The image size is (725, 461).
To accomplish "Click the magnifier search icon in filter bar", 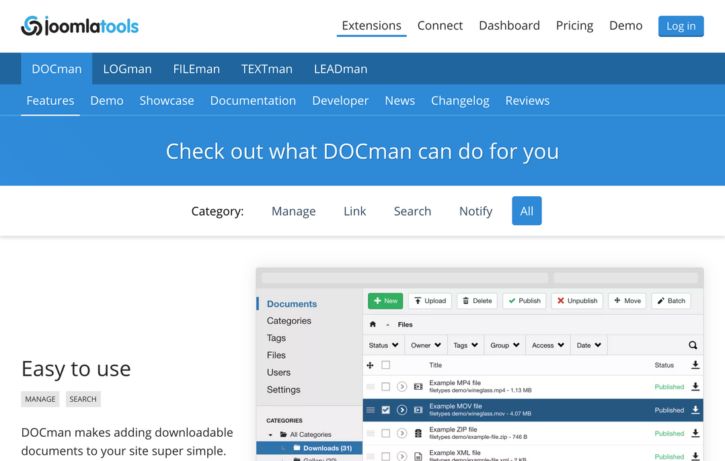I will [x=693, y=345].
